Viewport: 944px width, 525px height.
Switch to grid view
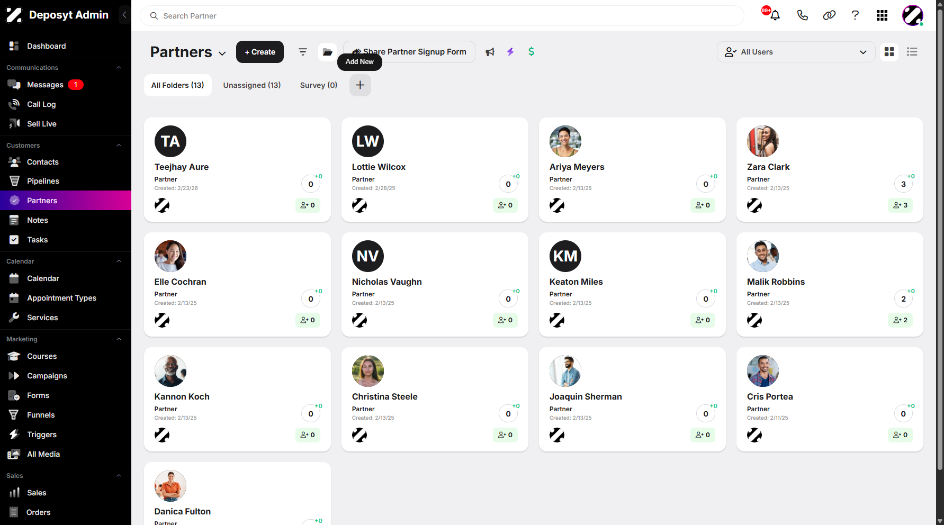(889, 52)
